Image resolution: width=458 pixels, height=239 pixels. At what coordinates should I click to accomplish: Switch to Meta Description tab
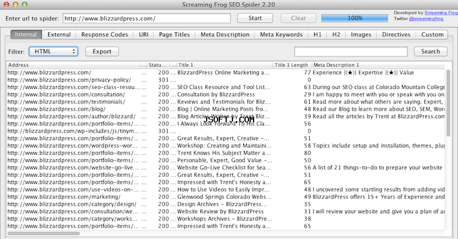[x=225, y=34]
